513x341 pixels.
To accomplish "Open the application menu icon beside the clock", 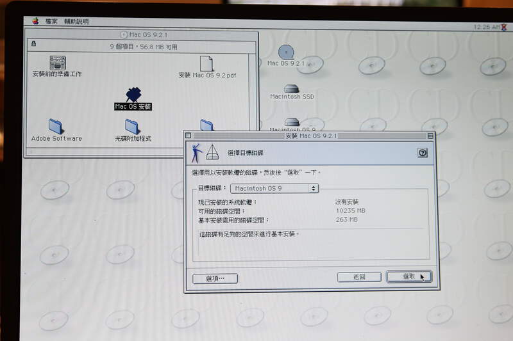I will [504, 27].
